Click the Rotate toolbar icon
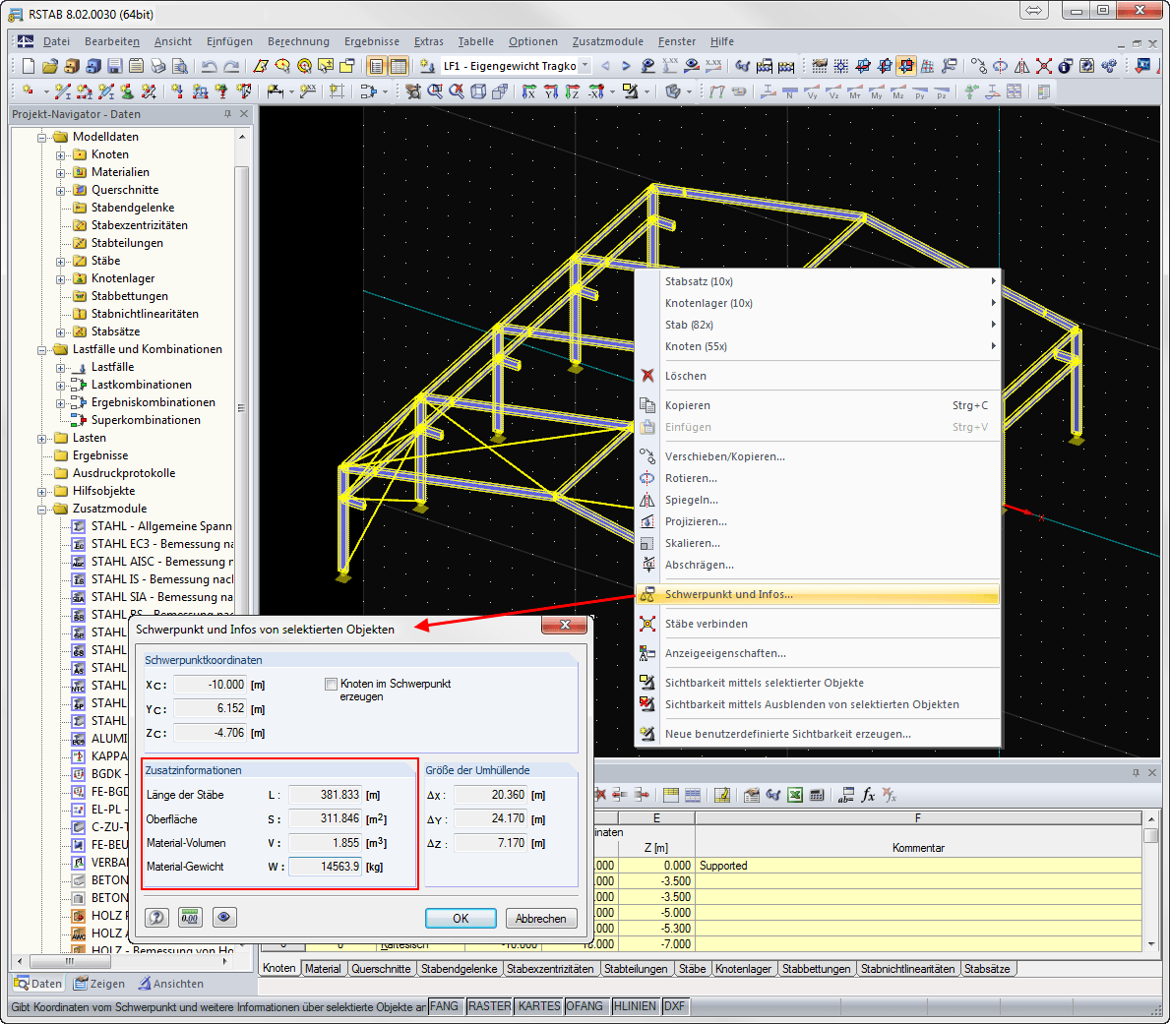Image resolution: width=1170 pixels, height=1024 pixels. click(x=1000, y=66)
